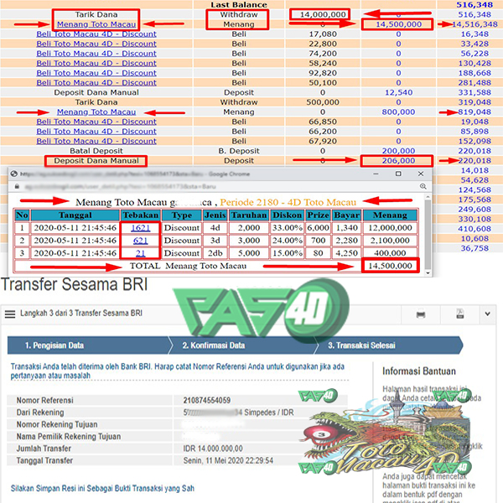Image resolution: width=503 pixels, height=503 pixels.
Task: Click the Informasi Bantuan heading
Action: (x=419, y=371)
